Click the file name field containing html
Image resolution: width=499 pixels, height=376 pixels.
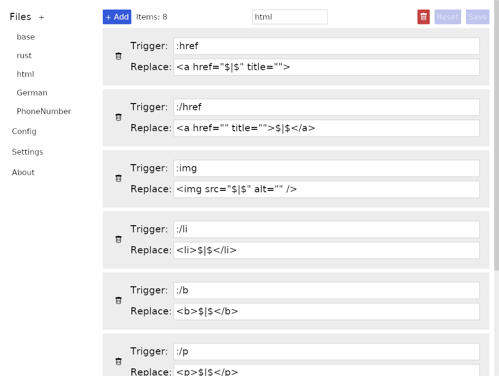click(x=290, y=17)
